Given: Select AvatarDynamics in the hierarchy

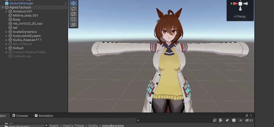Looking at the screenshot, I should click(25, 32).
